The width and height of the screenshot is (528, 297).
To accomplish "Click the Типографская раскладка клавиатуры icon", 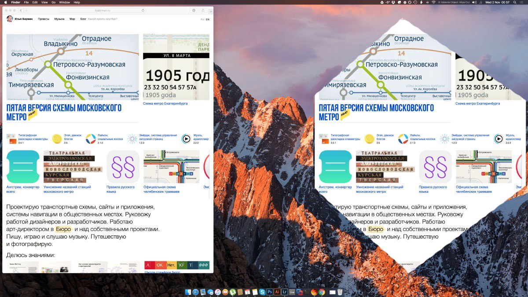I will coord(11,139).
